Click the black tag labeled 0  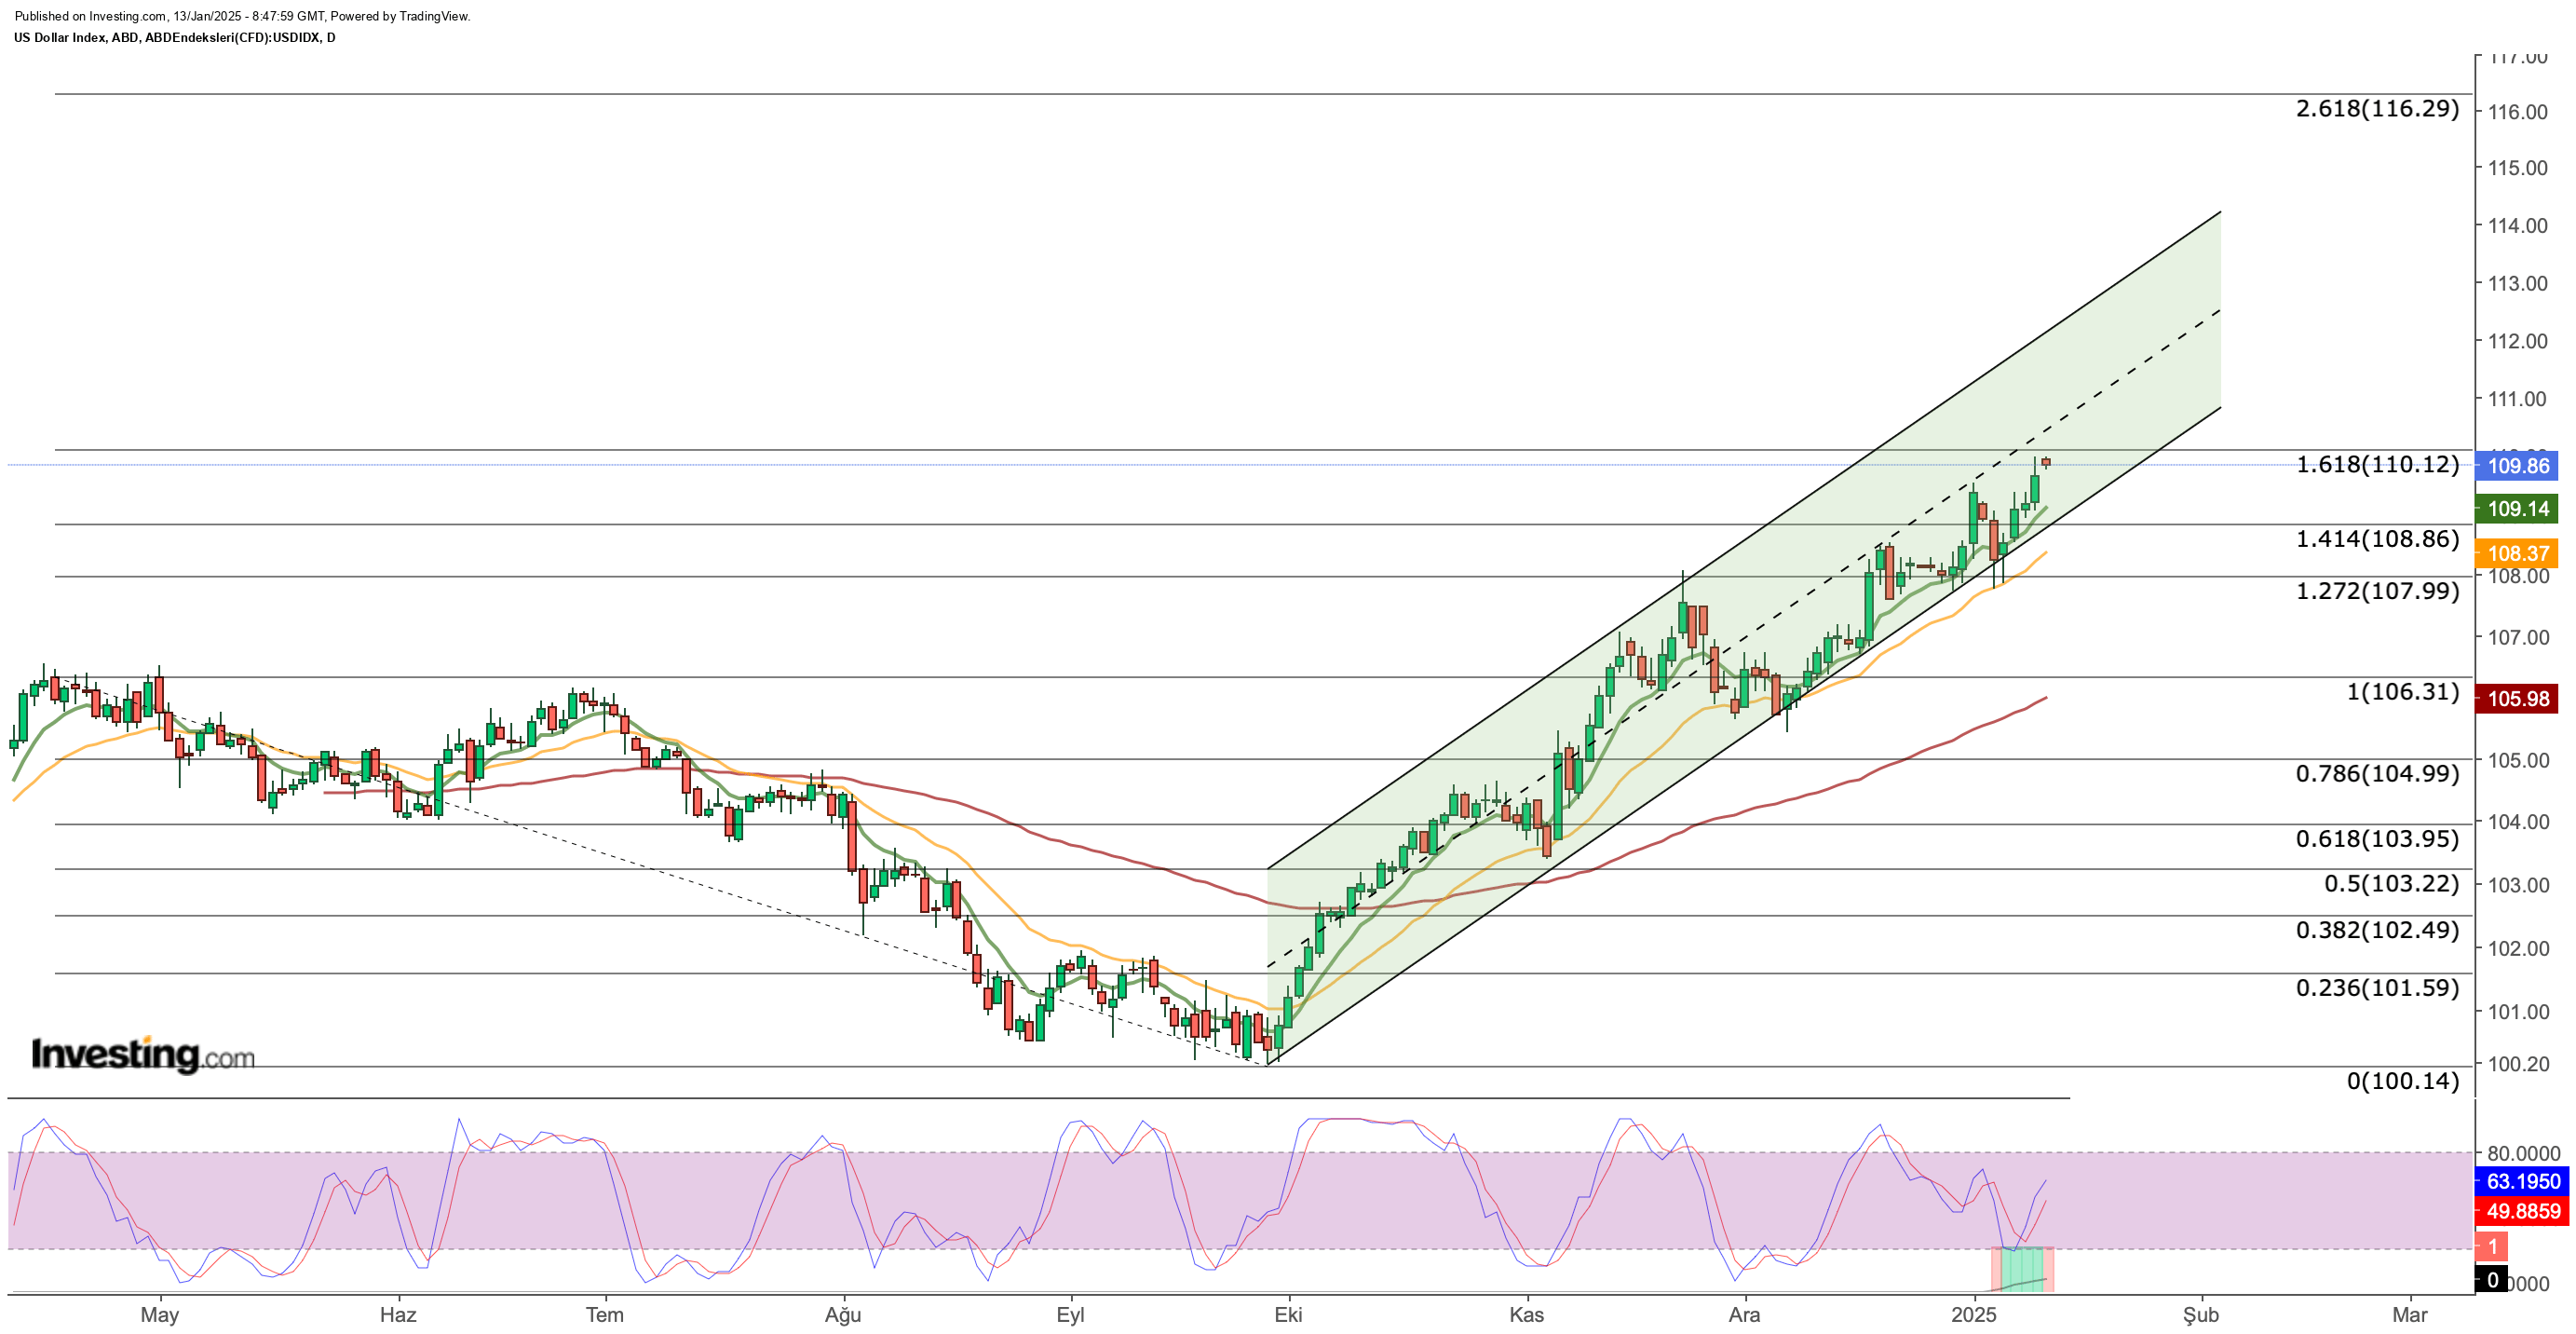point(2492,1279)
